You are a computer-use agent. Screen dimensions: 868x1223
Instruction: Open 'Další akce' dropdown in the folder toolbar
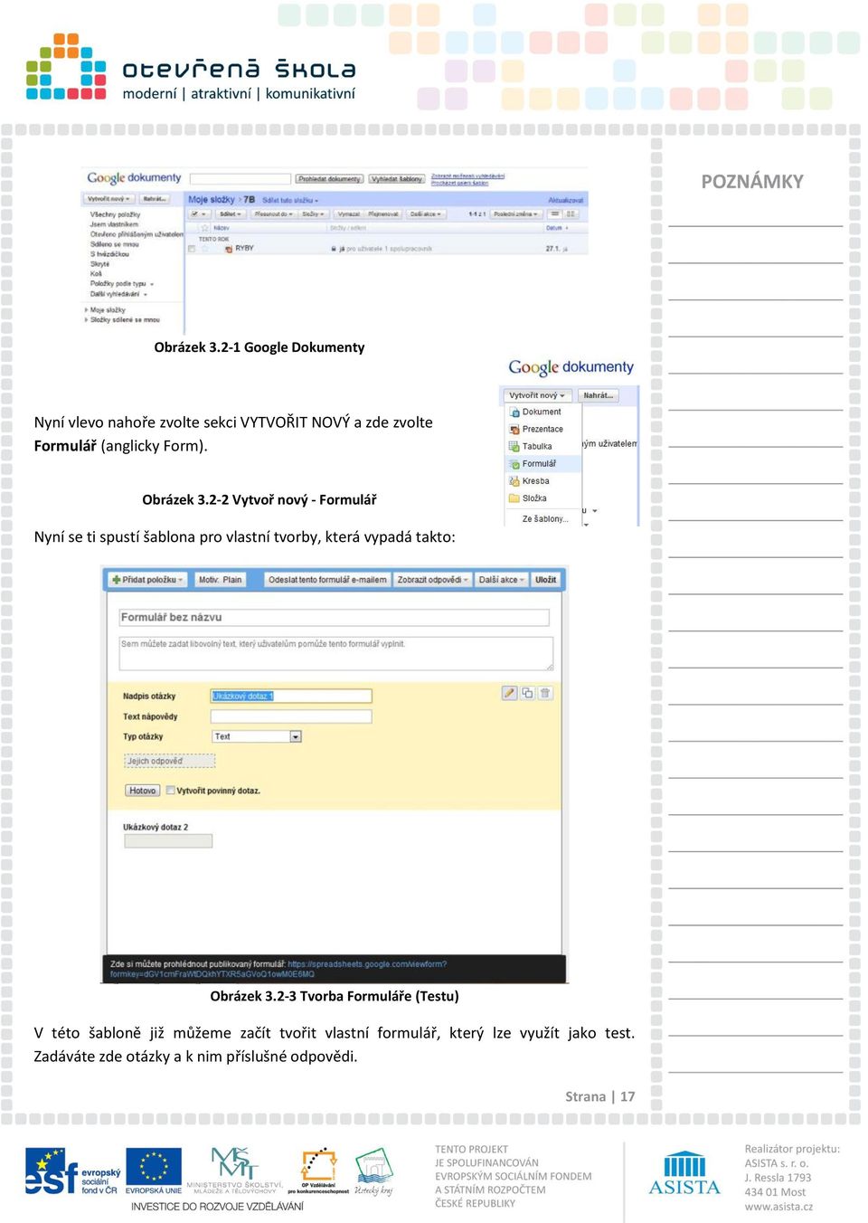coord(425,214)
